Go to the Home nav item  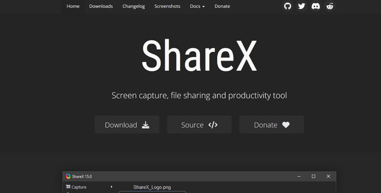pyautogui.click(x=73, y=6)
